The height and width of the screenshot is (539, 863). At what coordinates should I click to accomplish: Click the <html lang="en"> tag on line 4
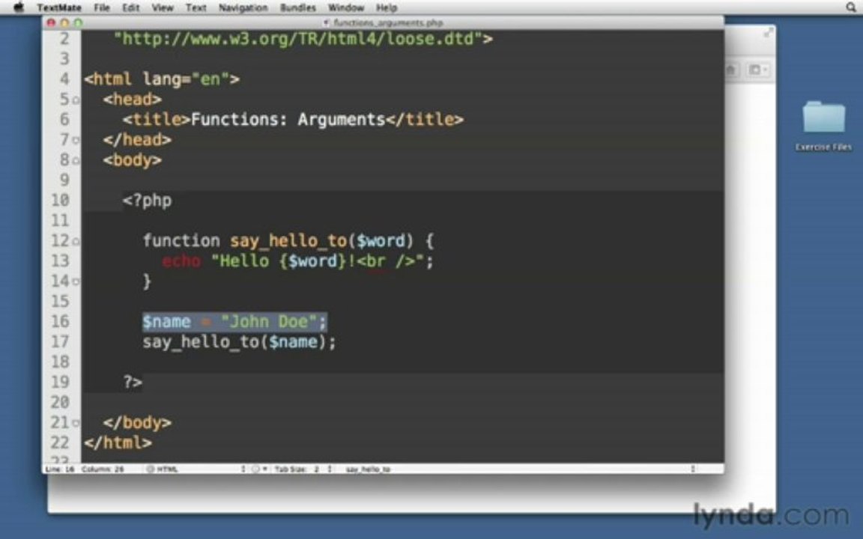[162, 79]
